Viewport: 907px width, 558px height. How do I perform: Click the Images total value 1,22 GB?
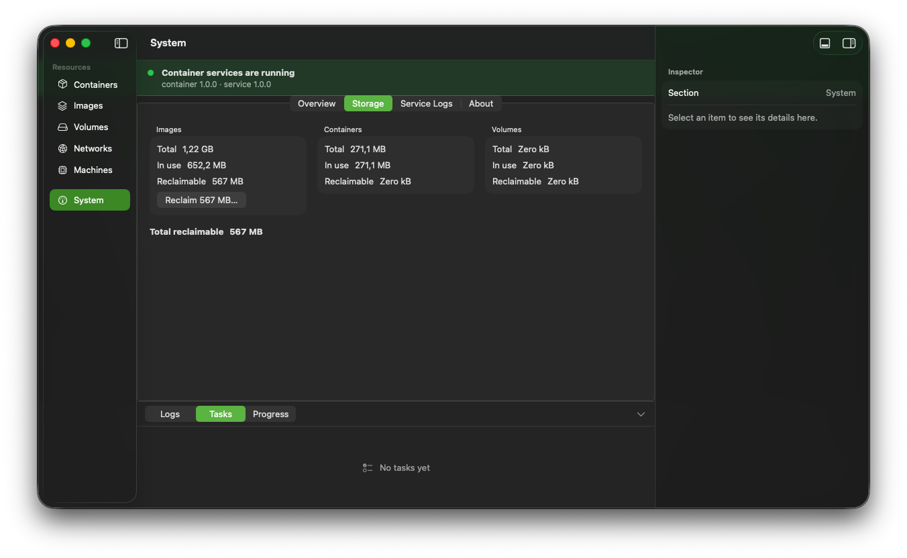tap(198, 149)
